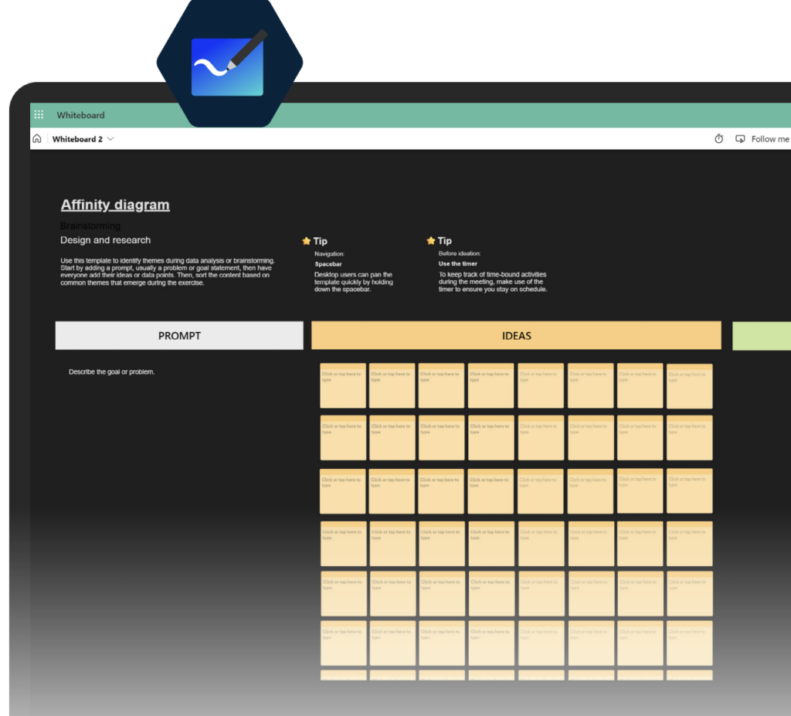Click "Describe the goal or problem." placeholder

(x=111, y=372)
